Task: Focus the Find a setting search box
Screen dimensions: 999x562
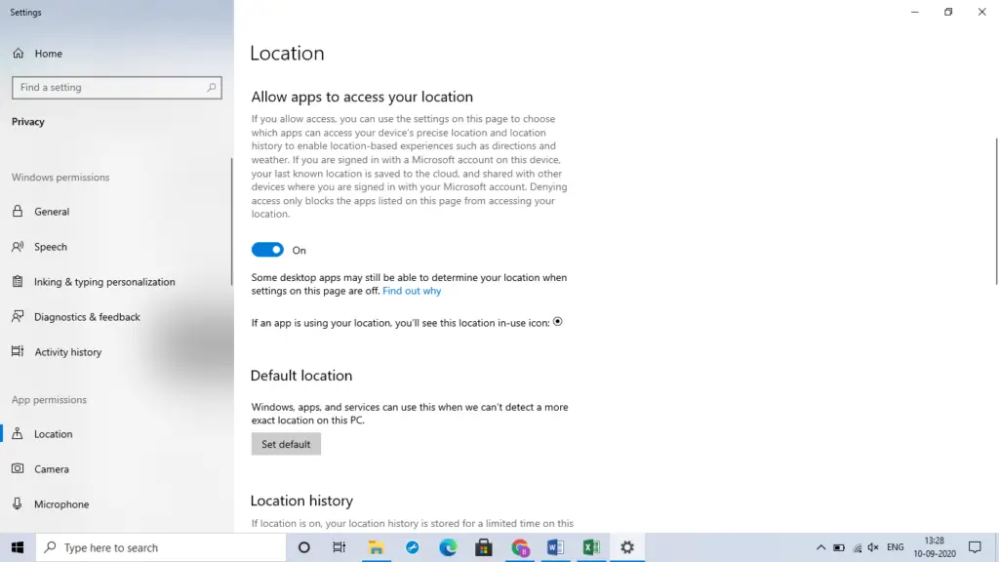Action: point(117,87)
